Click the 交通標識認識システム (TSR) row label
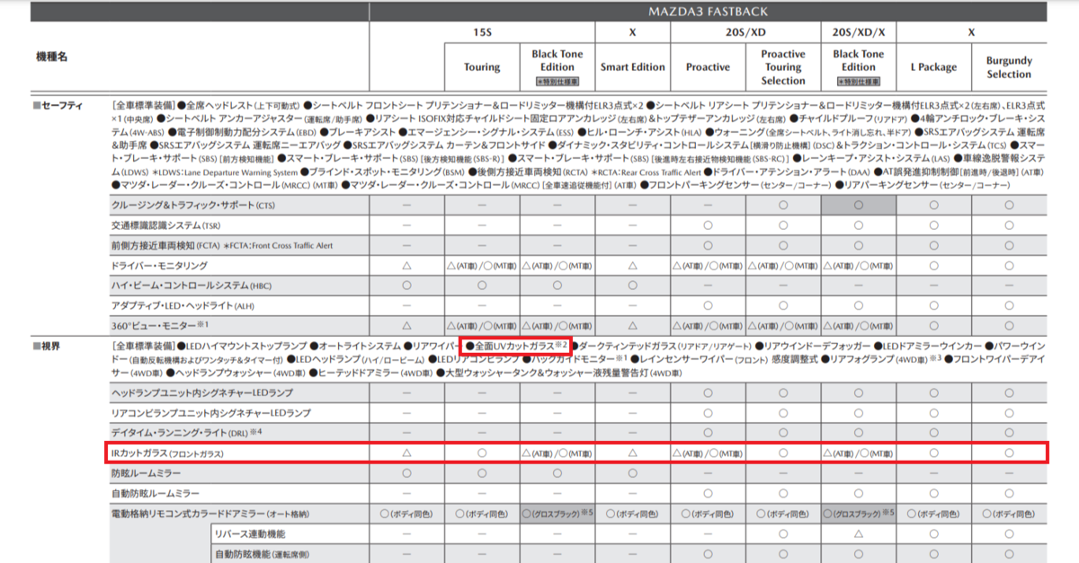Viewport: 1079px width, 563px height. pos(165,225)
